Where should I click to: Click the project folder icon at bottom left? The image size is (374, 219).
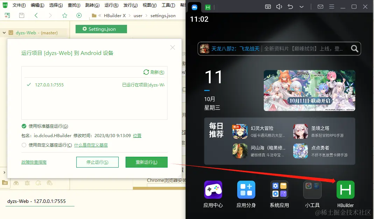pos(5,183)
